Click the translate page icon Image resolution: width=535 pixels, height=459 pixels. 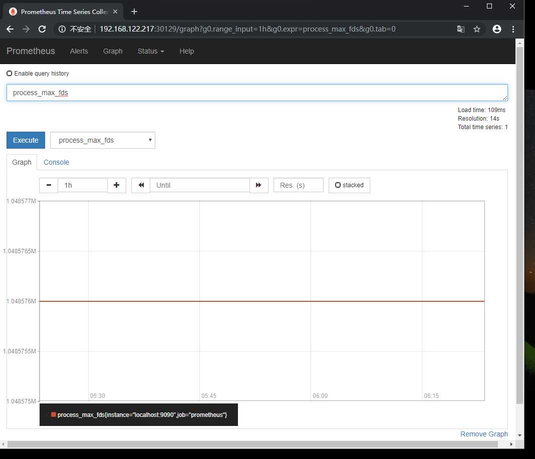[461, 29]
